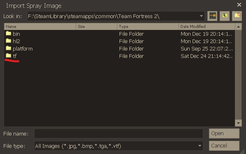This screenshot has width=246, height=154.
Task: Click Sat Dec 24 date for tf
Action: pyautogui.click(x=207, y=56)
